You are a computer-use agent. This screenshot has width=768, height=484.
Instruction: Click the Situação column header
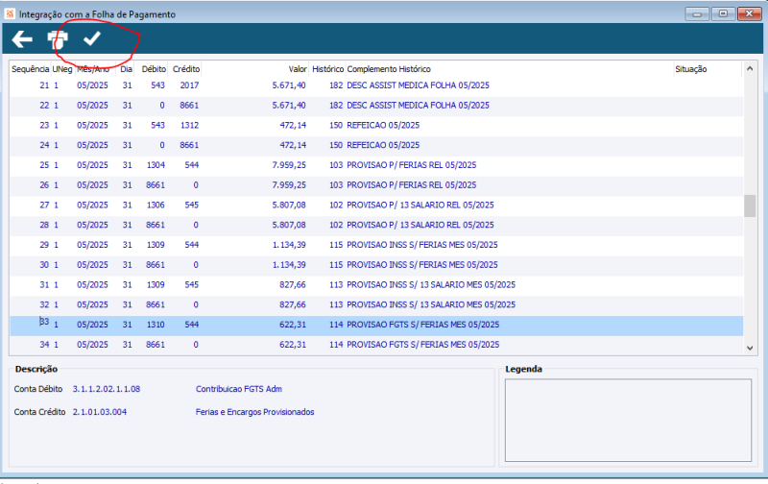690,69
